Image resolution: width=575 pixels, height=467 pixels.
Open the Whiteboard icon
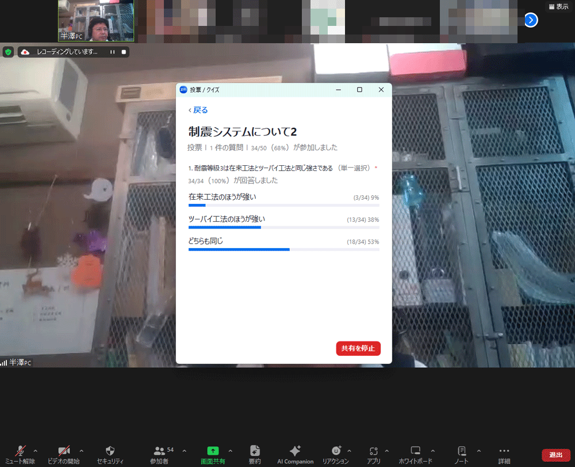click(x=415, y=451)
